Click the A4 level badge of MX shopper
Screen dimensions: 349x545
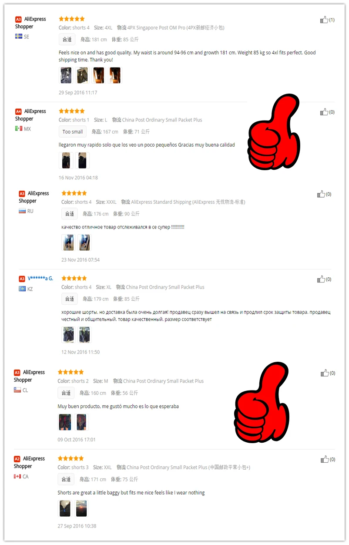point(18,111)
